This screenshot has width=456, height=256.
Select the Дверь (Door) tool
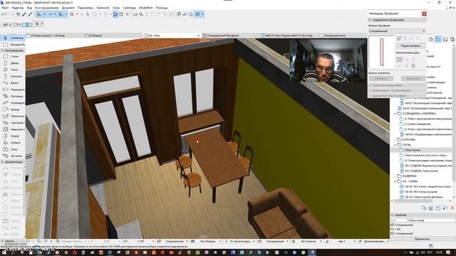point(13,63)
